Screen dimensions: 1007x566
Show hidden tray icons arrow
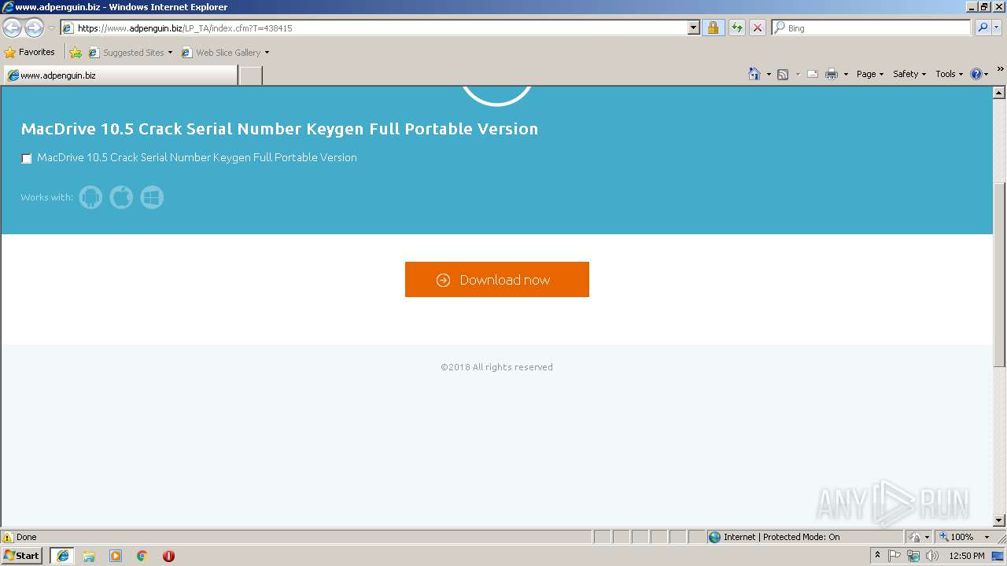(x=877, y=556)
